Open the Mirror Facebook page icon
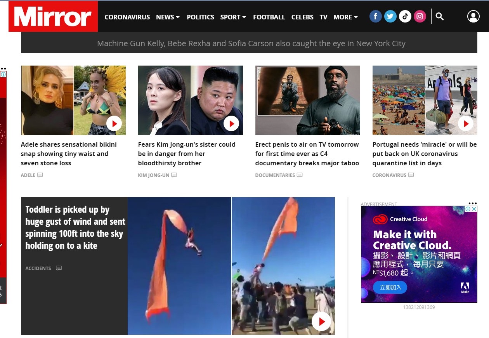This screenshot has width=489, height=338. 375,16
